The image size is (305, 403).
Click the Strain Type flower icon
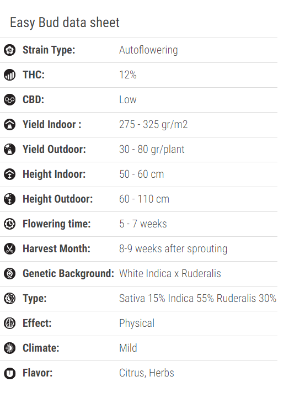[10, 50]
